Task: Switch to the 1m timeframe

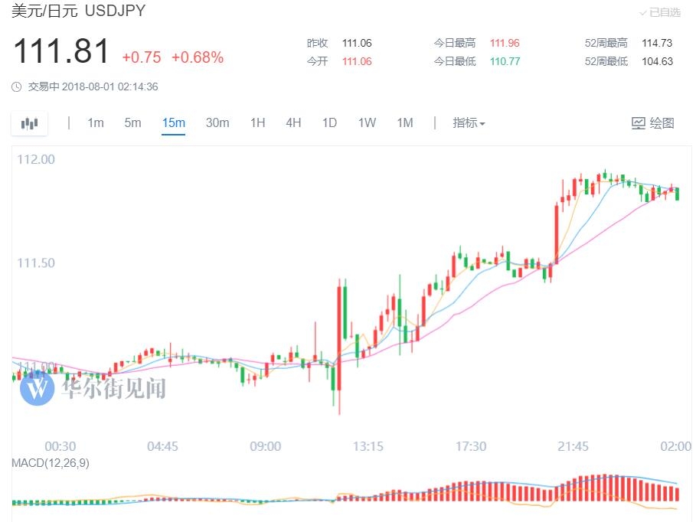Action: [x=96, y=122]
